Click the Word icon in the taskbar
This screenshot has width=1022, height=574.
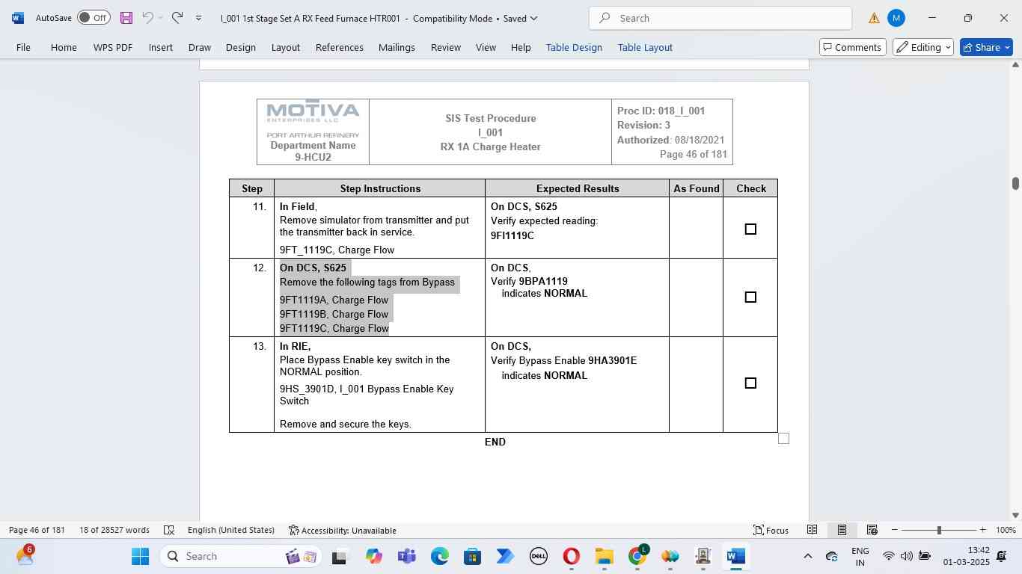735,557
